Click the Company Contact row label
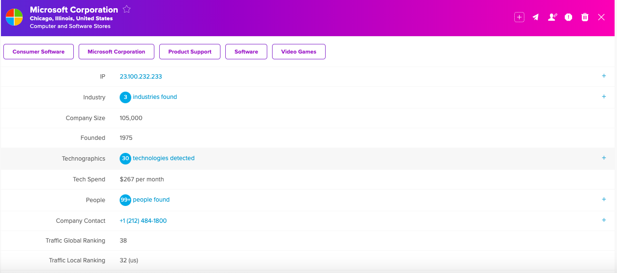This screenshot has width=617, height=273. coord(81,221)
